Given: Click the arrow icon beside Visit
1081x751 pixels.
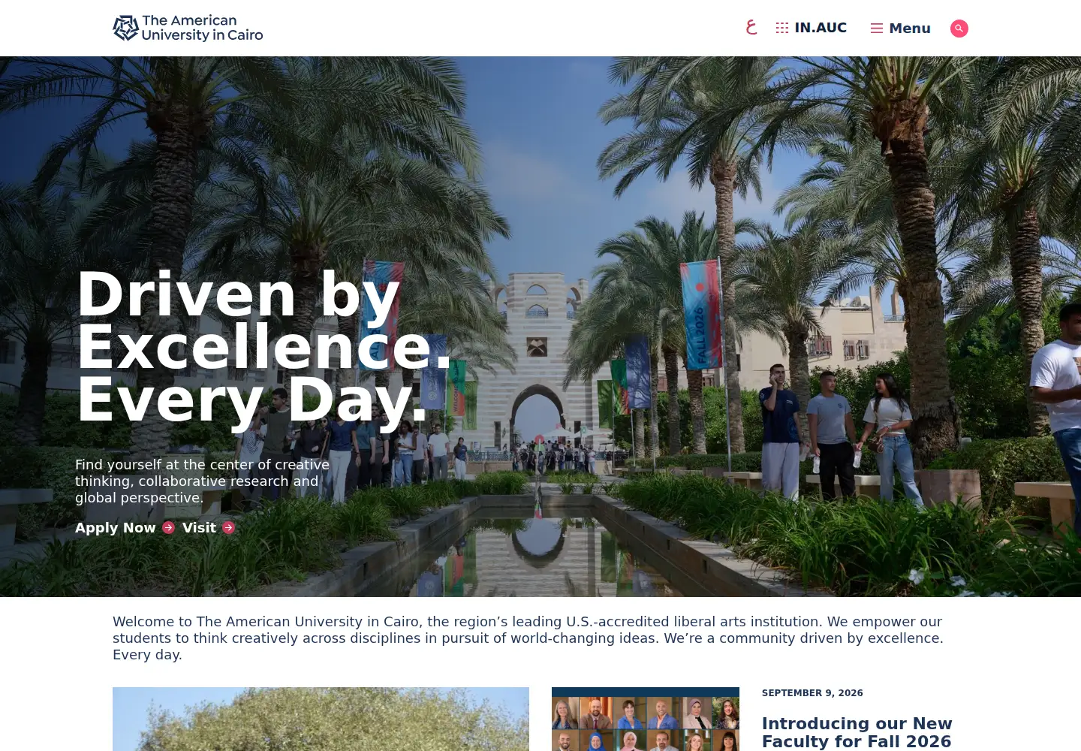Looking at the screenshot, I should (229, 528).
